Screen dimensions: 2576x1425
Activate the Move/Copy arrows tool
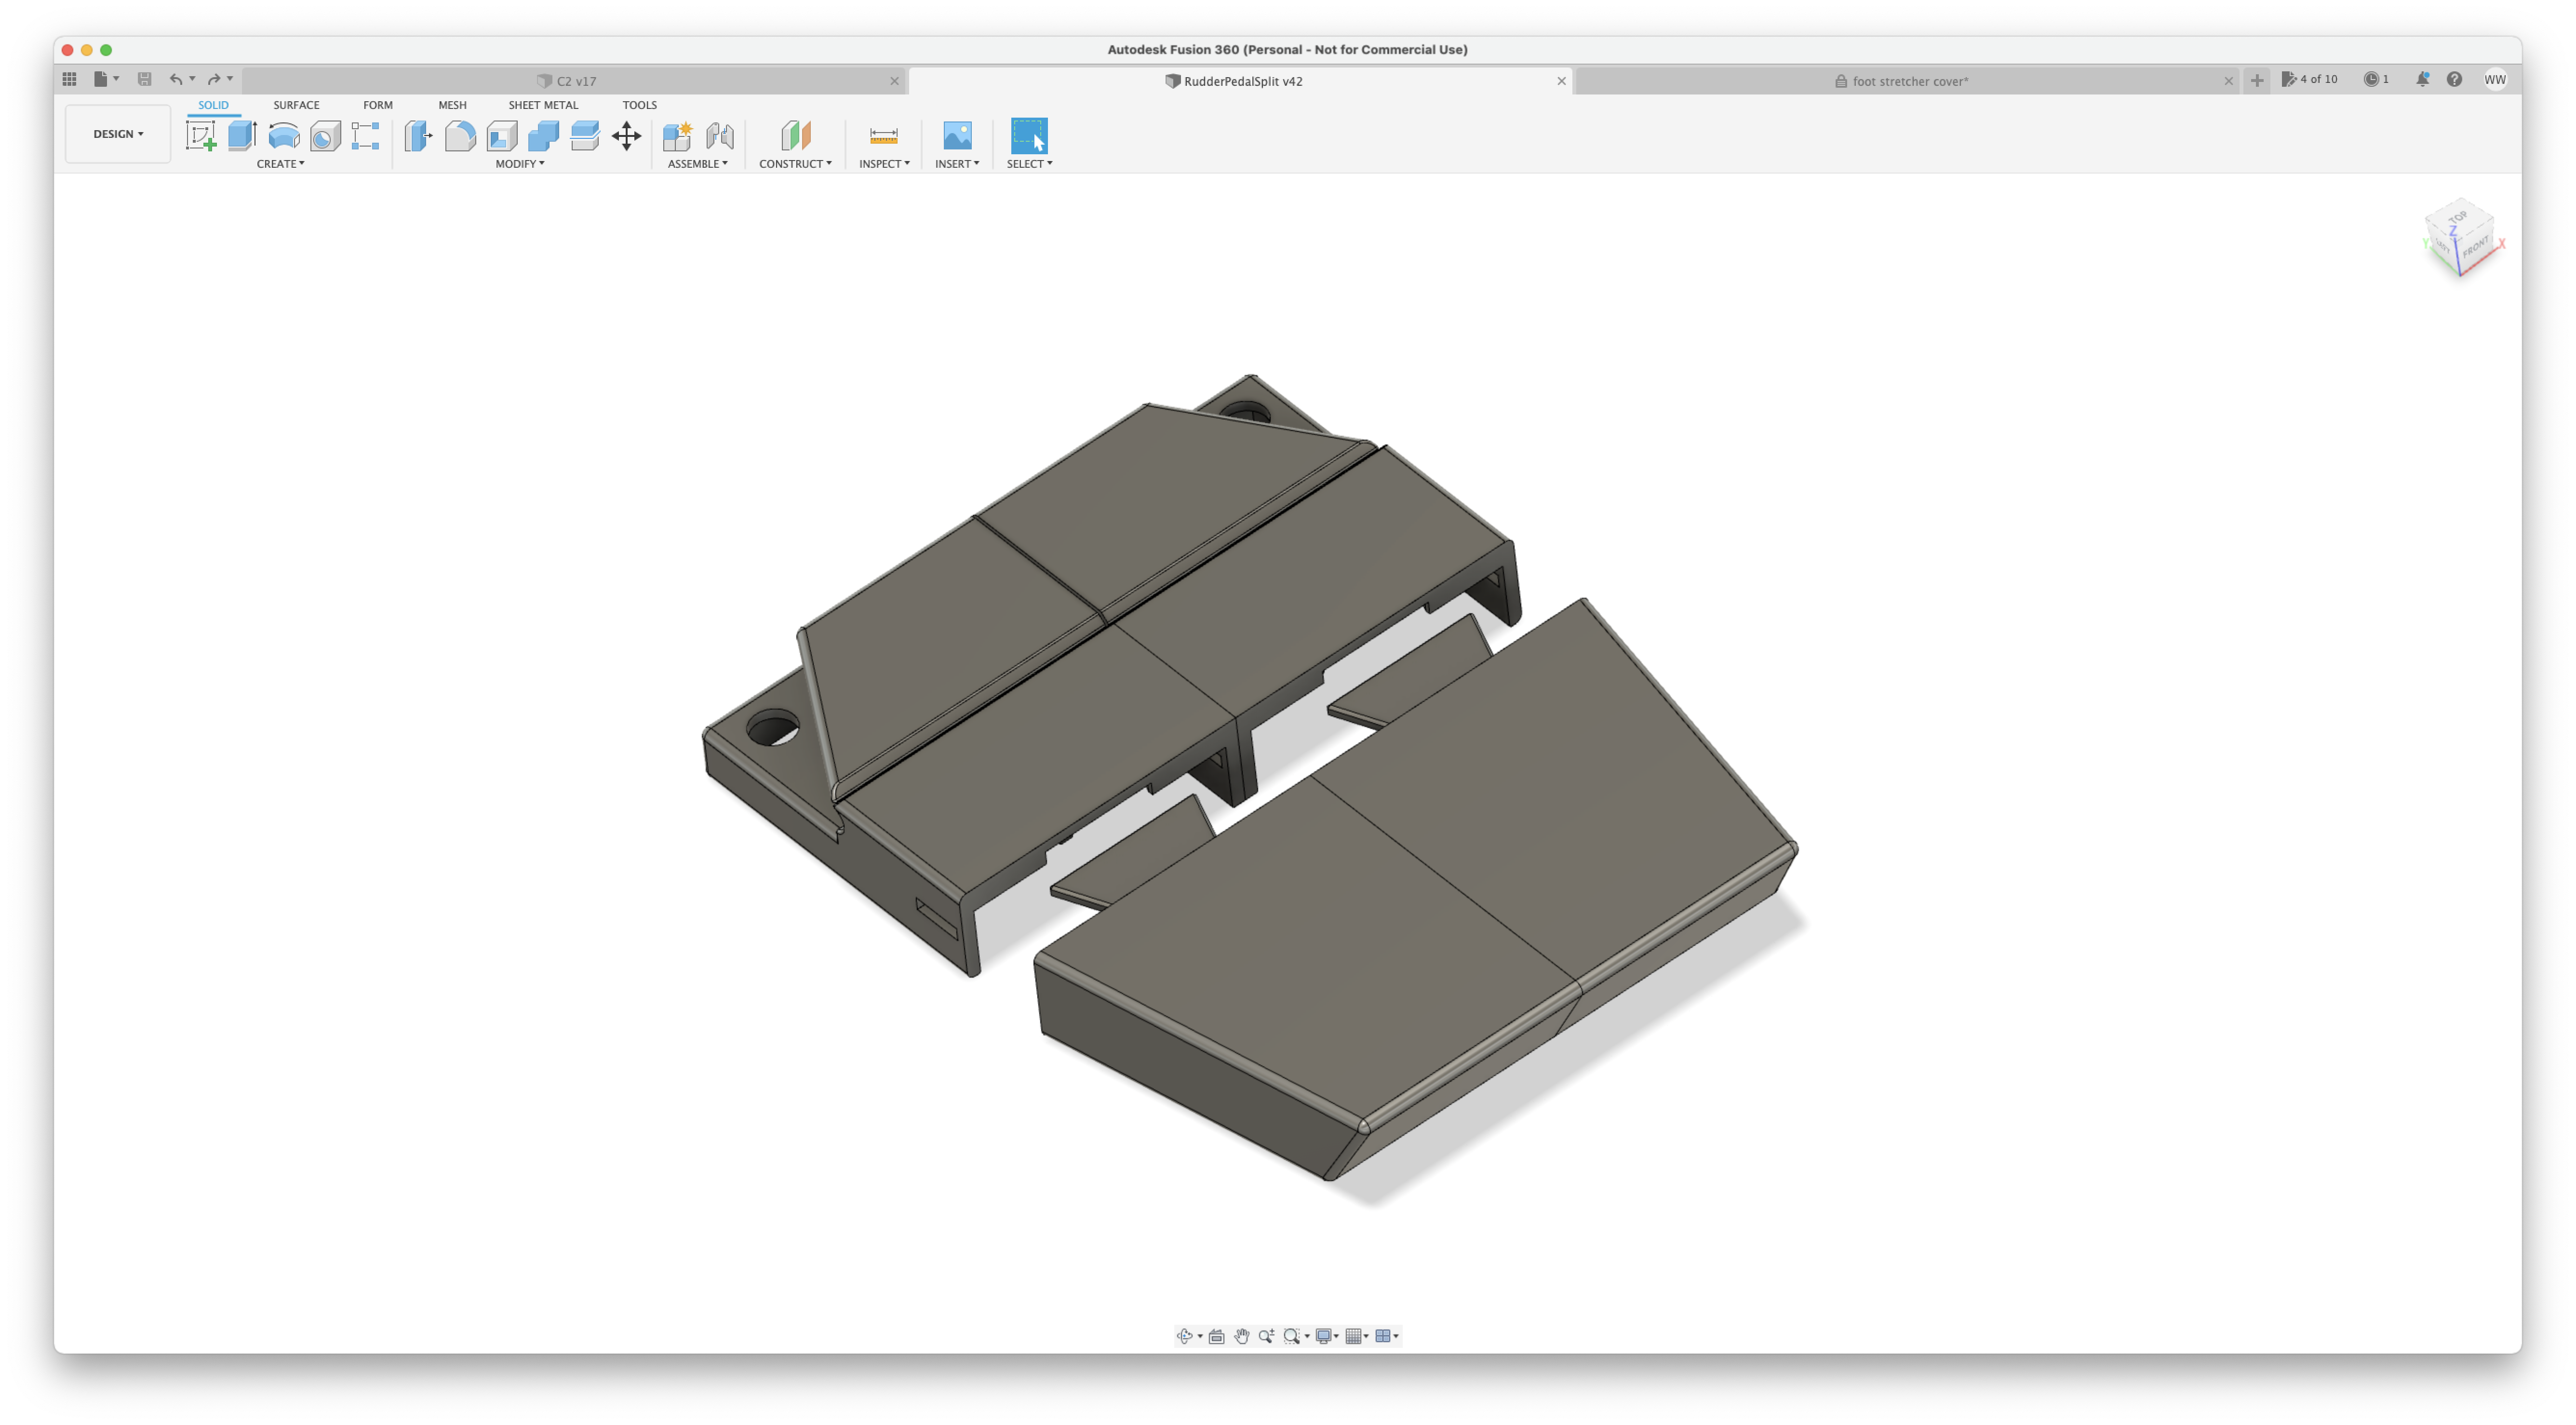[x=626, y=135]
